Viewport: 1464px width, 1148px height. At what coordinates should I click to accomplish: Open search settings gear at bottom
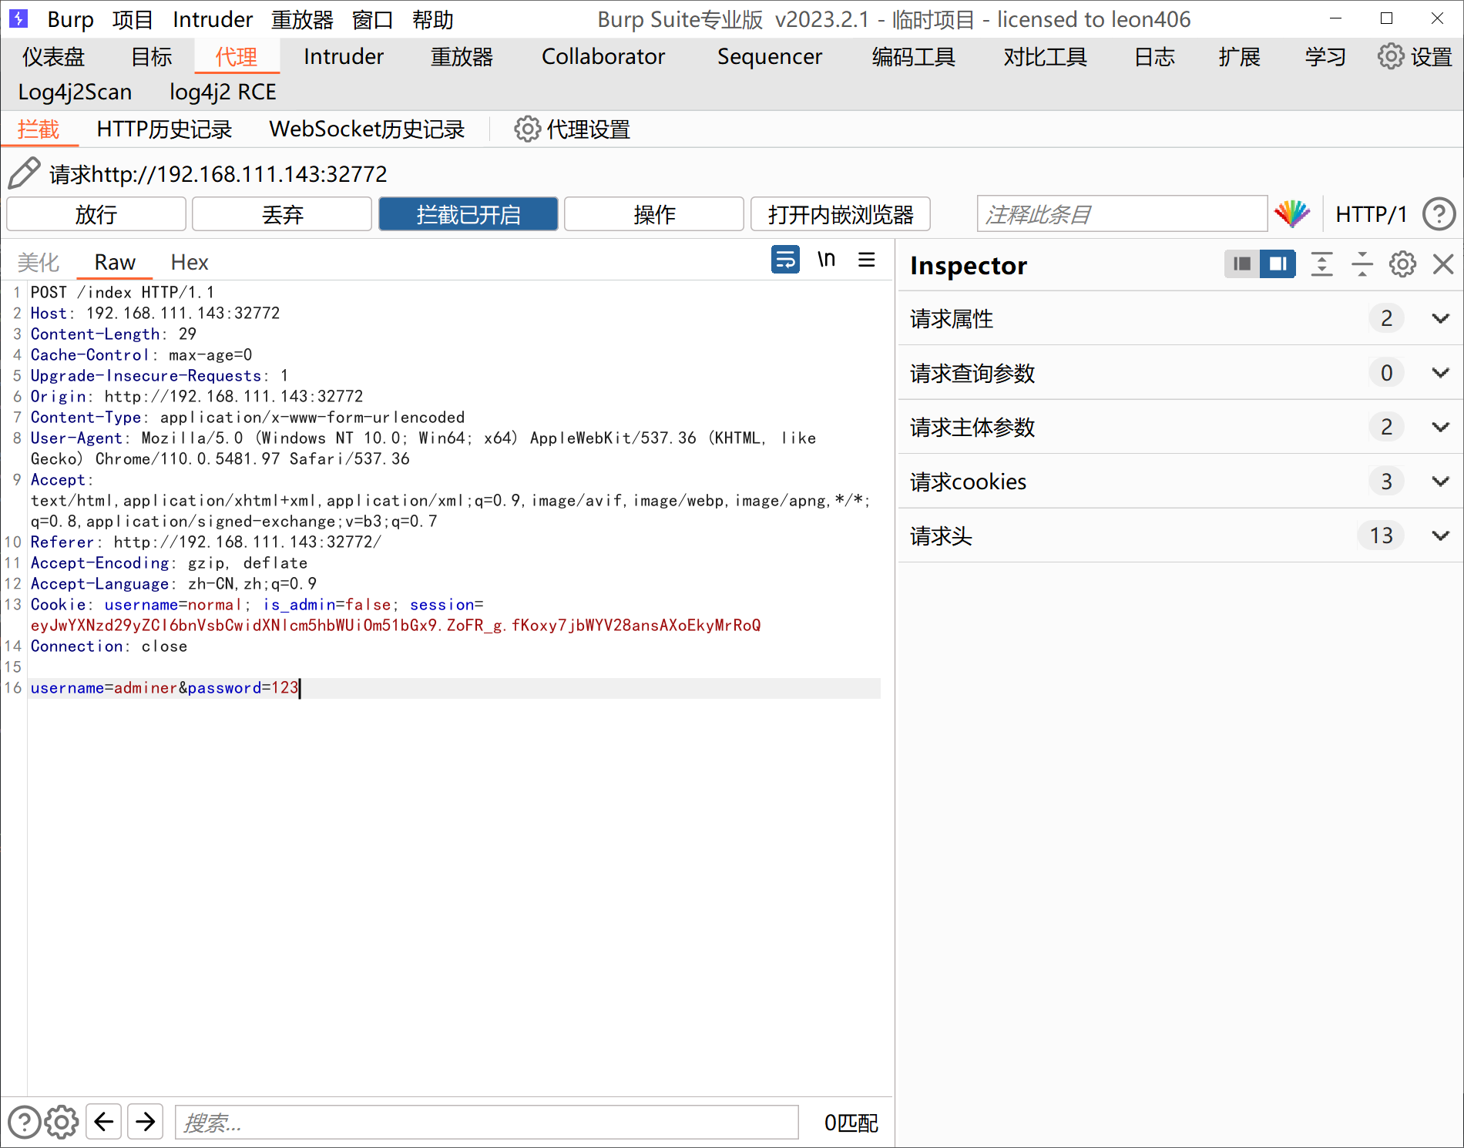(x=62, y=1122)
